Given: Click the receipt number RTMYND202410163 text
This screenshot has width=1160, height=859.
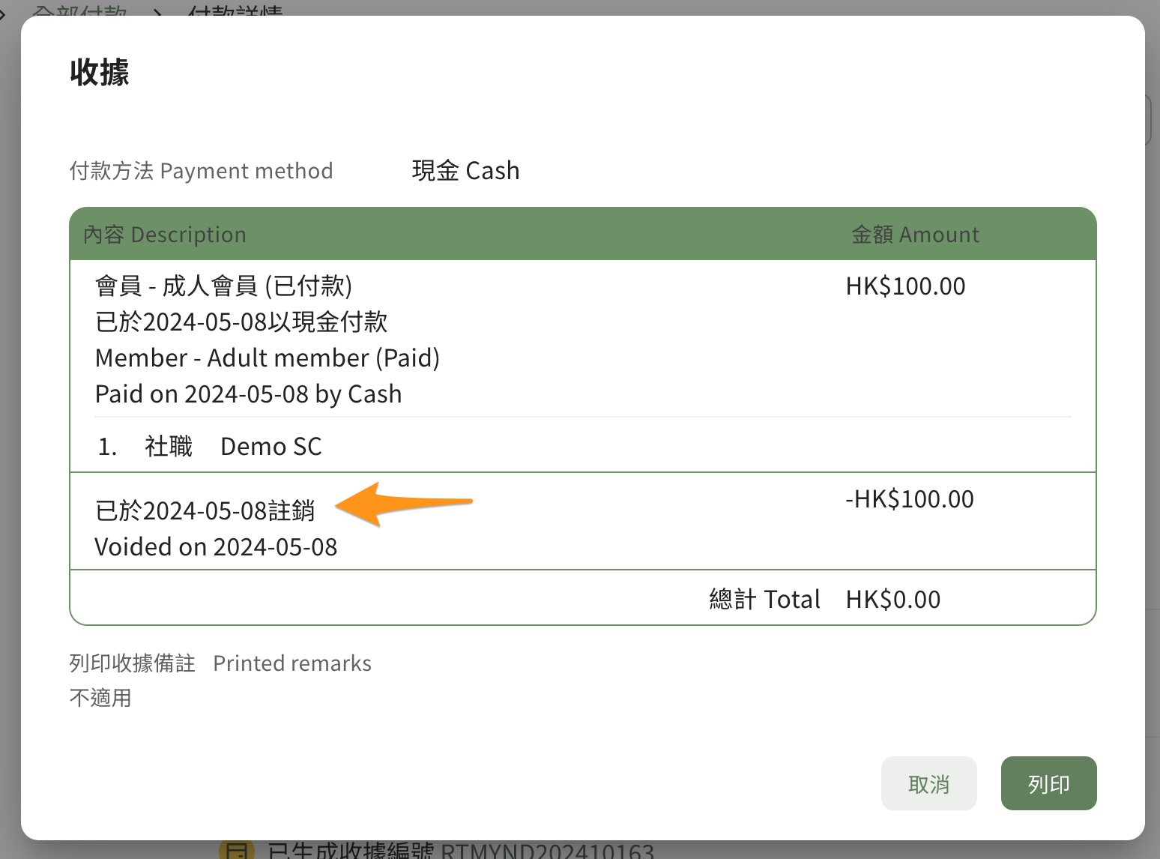Looking at the screenshot, I should point(547,851).
